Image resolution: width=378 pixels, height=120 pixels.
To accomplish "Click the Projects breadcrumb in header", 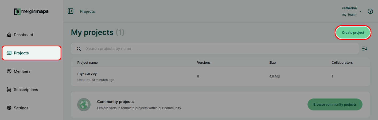I will click(87, 11).
